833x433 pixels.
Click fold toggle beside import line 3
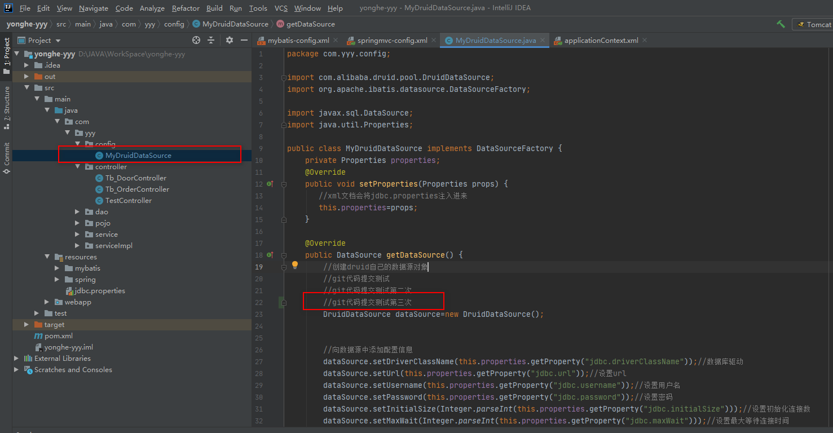[x=284, y=77]
